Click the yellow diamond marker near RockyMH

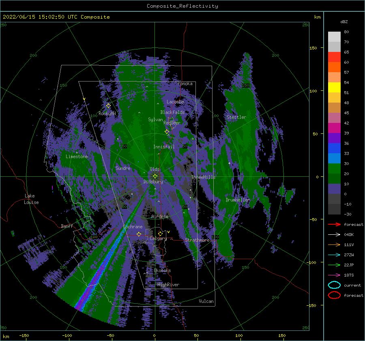point(108,106)
